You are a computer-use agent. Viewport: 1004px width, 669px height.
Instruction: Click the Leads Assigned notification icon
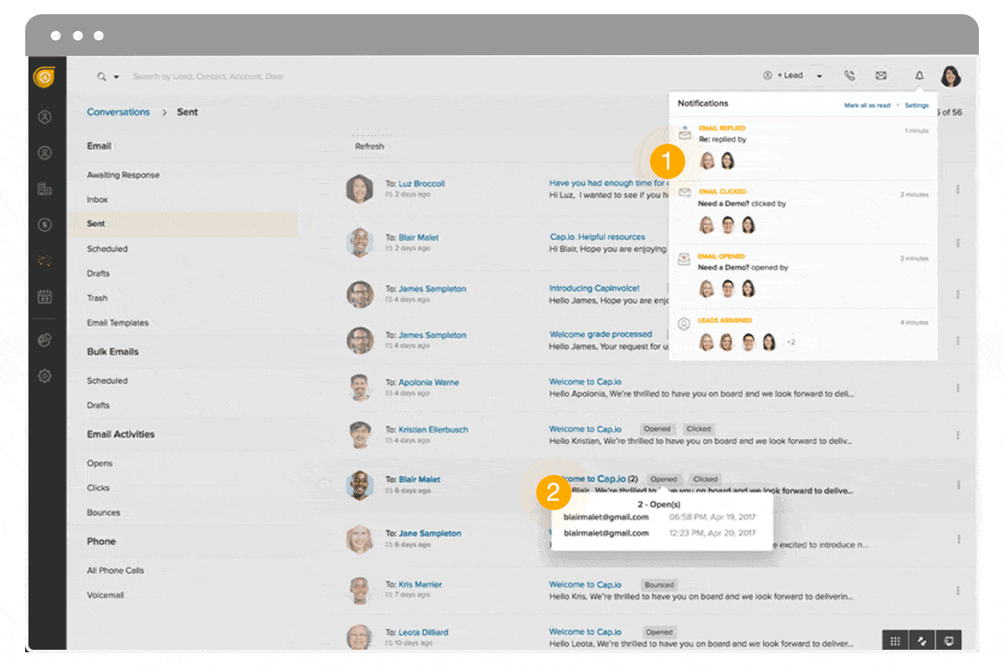tap(684, 323)
